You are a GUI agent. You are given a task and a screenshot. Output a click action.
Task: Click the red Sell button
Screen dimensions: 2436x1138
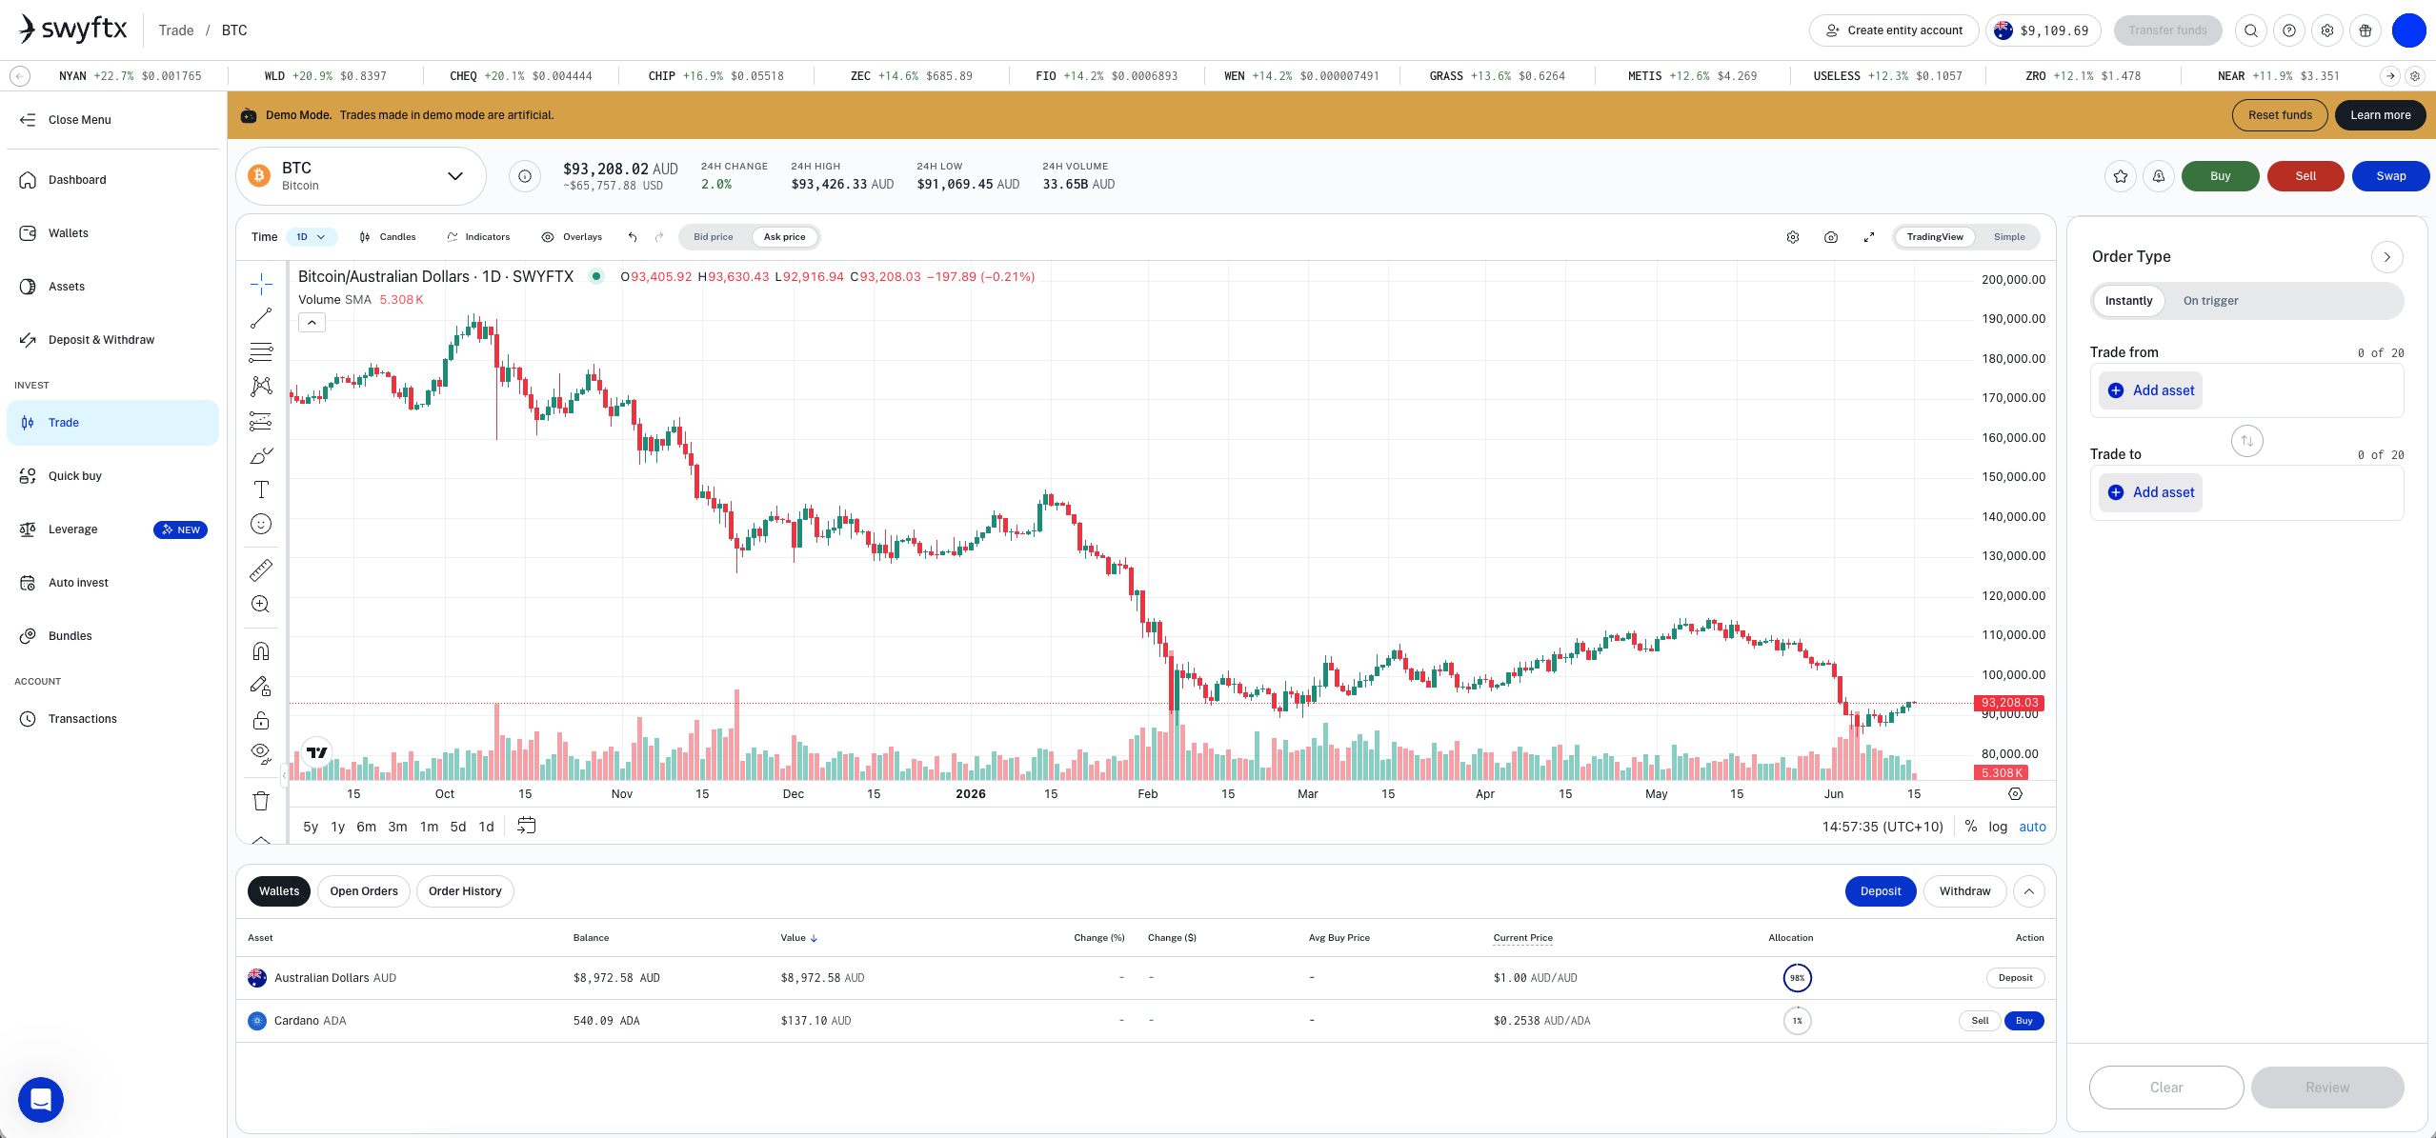tap(2305, 176)
